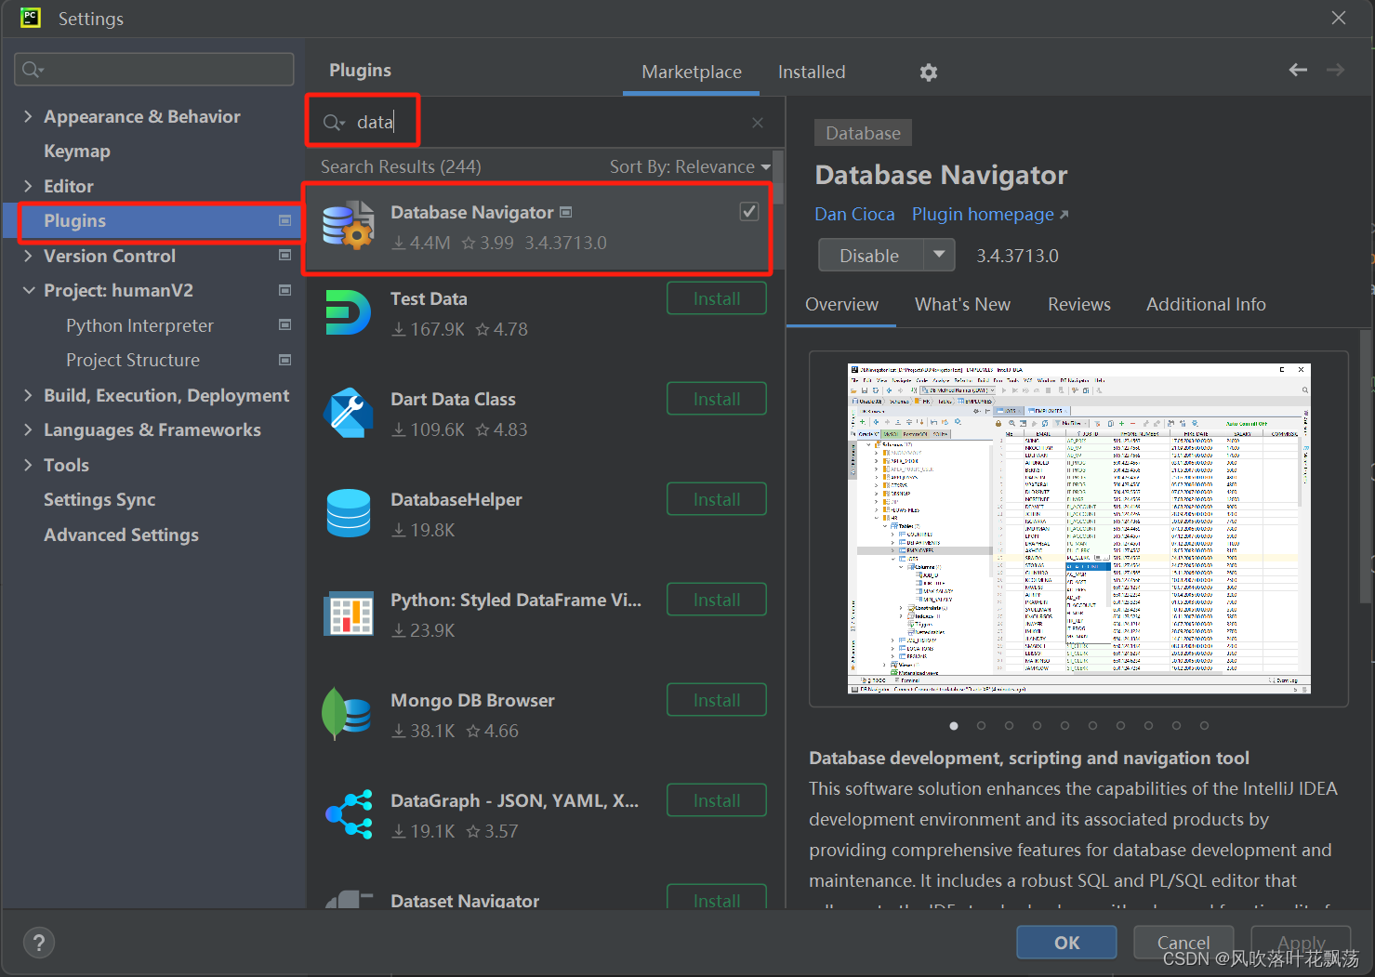Click the Database category tag
The image size is (1375, 977).
point(863,133)
